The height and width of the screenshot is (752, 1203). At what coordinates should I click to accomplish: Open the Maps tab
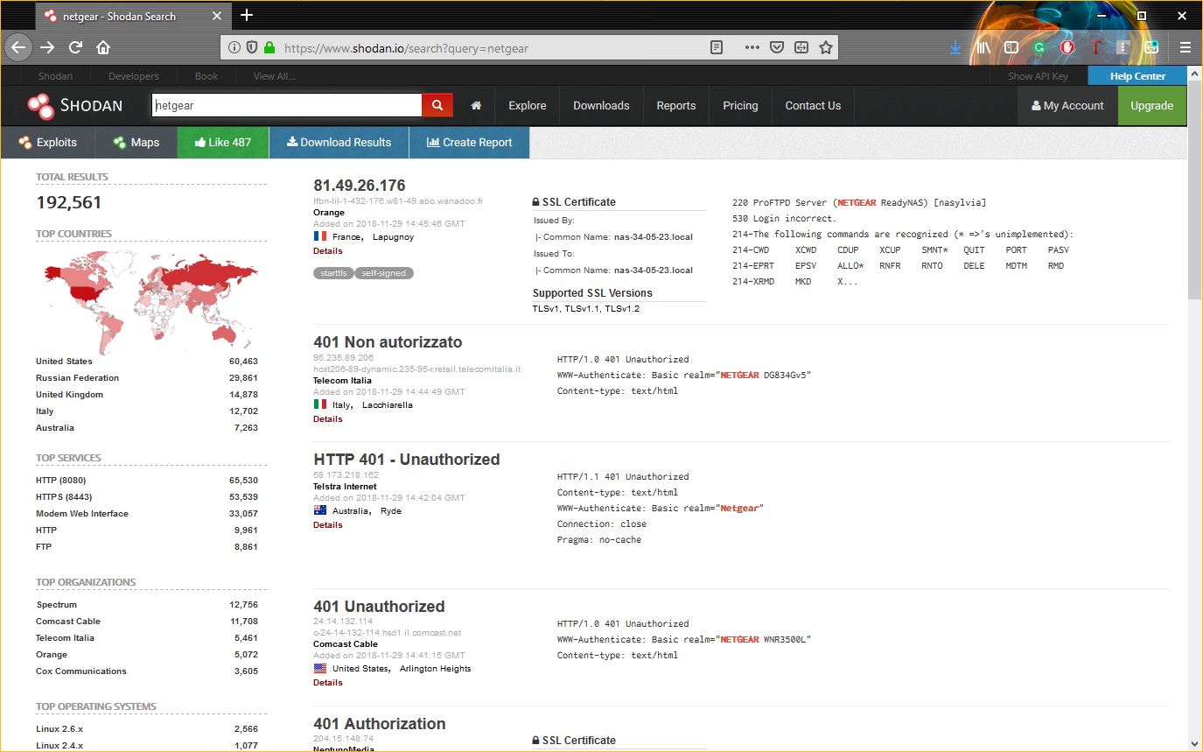pyautogui.click(x=136, y=142)
